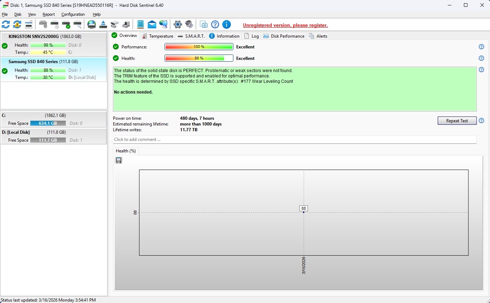The height and width of the screenshot is (303, 490).
Task: Select the KINGSTON SNV2S2000G disk
Action: [54, 44]
